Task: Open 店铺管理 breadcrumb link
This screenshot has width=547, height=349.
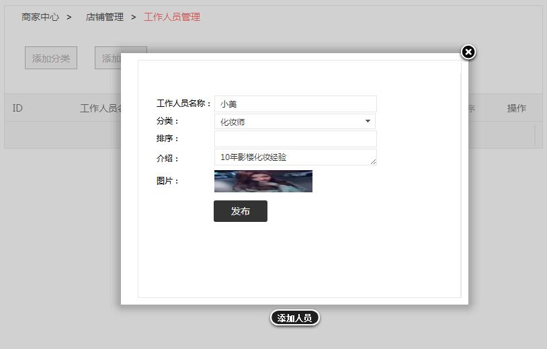Action: click(x=105, y=17)
